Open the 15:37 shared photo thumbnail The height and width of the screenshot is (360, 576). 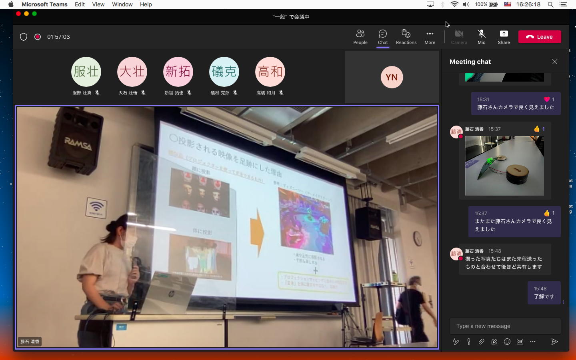[504, 166]
